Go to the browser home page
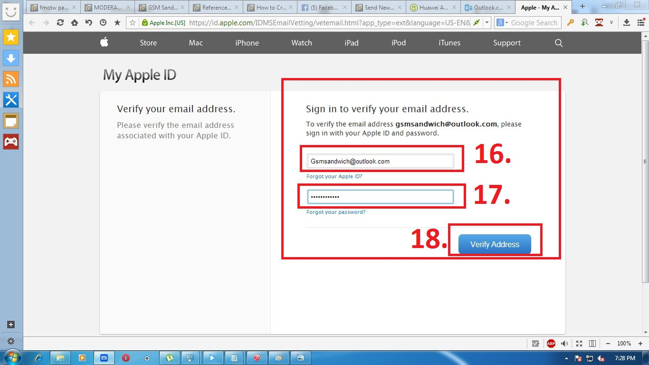The image size is (649, 365). coord(75,23)
